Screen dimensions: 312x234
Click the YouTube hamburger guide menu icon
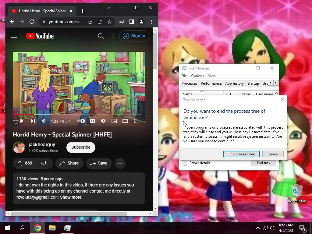coord(14,36)
